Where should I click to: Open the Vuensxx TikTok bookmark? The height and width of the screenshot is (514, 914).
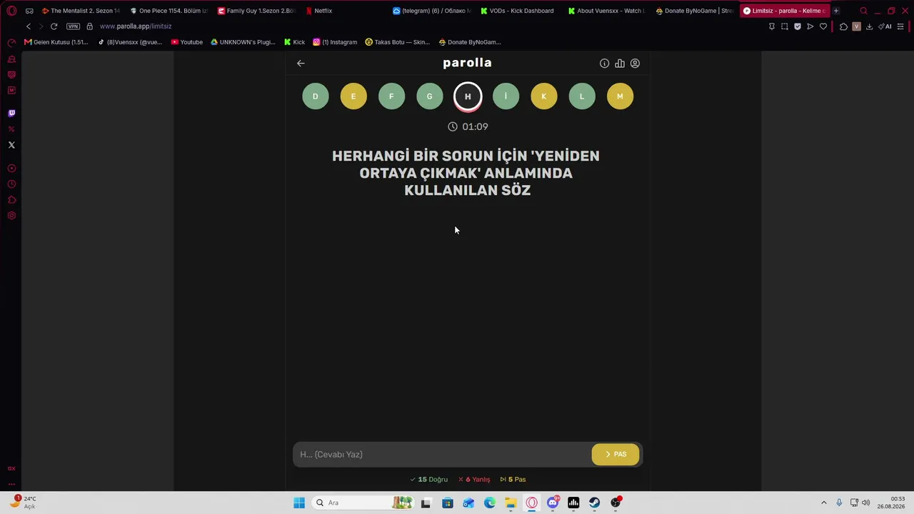tap(130, 42)
